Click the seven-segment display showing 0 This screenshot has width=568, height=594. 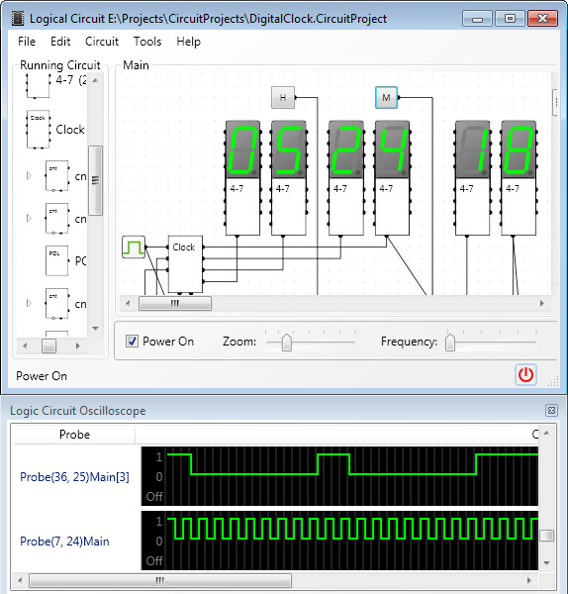tap(242, 149)
